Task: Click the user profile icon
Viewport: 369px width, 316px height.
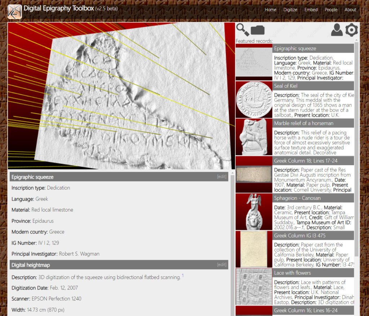Action: click(x=337, y=30)
